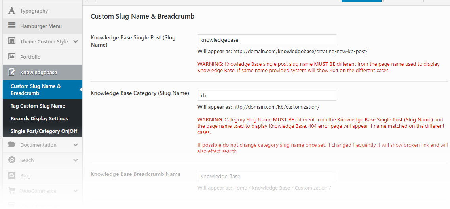Click the Documentation folder icon

click(x=12, y=145)
